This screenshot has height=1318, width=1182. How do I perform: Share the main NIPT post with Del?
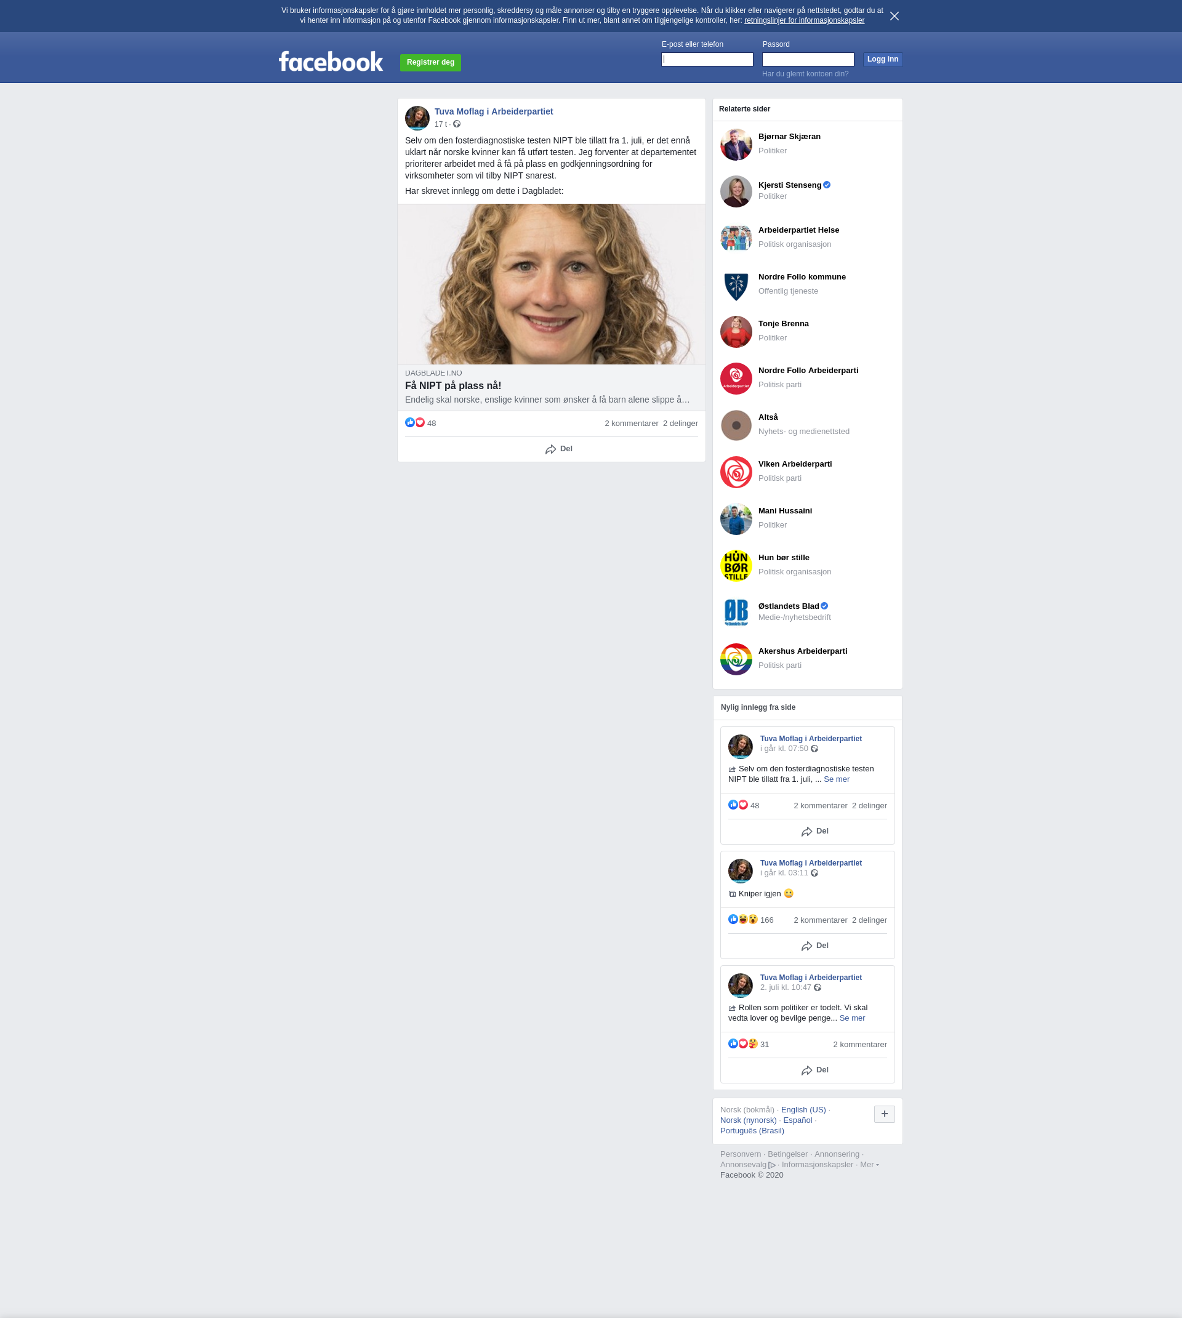558,449
